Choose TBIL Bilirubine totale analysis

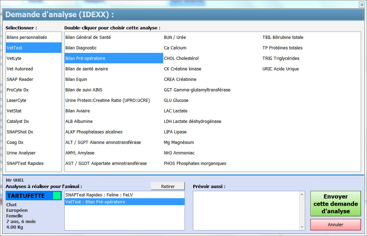click(x=283, y=37)
